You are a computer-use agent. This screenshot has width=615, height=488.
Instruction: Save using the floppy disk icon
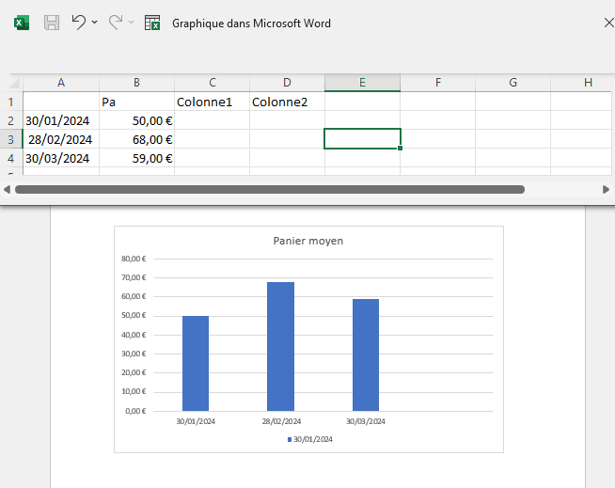click(x=52, y=23)
